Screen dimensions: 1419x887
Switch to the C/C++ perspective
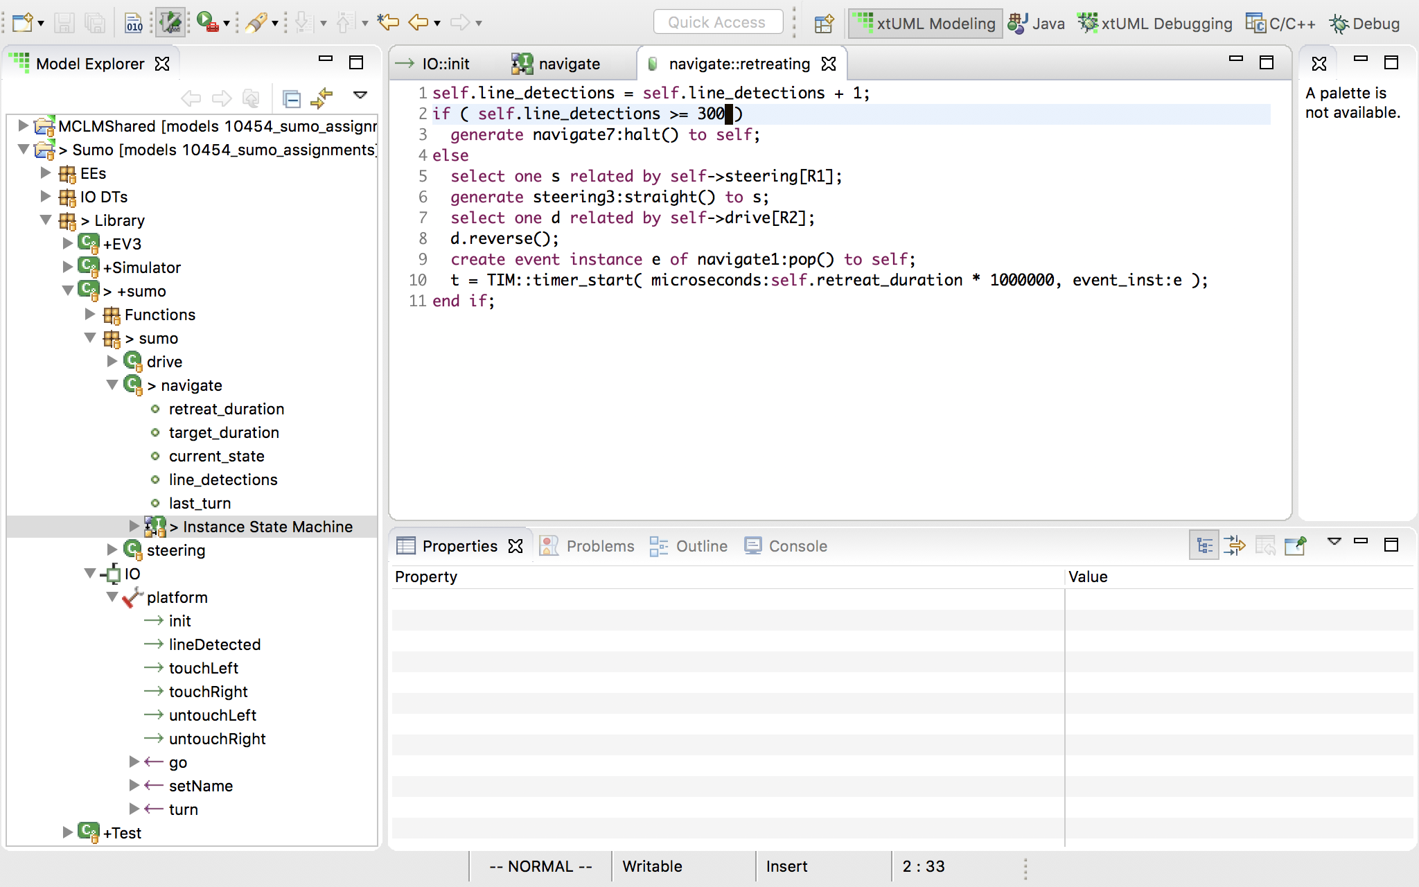pyautogui.click(x=1280, y=24)
